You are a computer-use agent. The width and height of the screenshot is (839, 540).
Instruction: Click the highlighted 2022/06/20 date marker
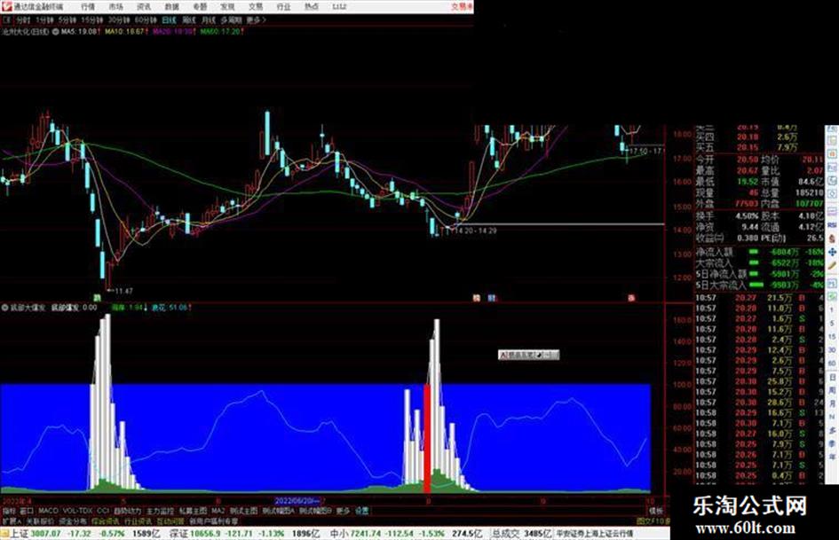(x=297, y=501)
